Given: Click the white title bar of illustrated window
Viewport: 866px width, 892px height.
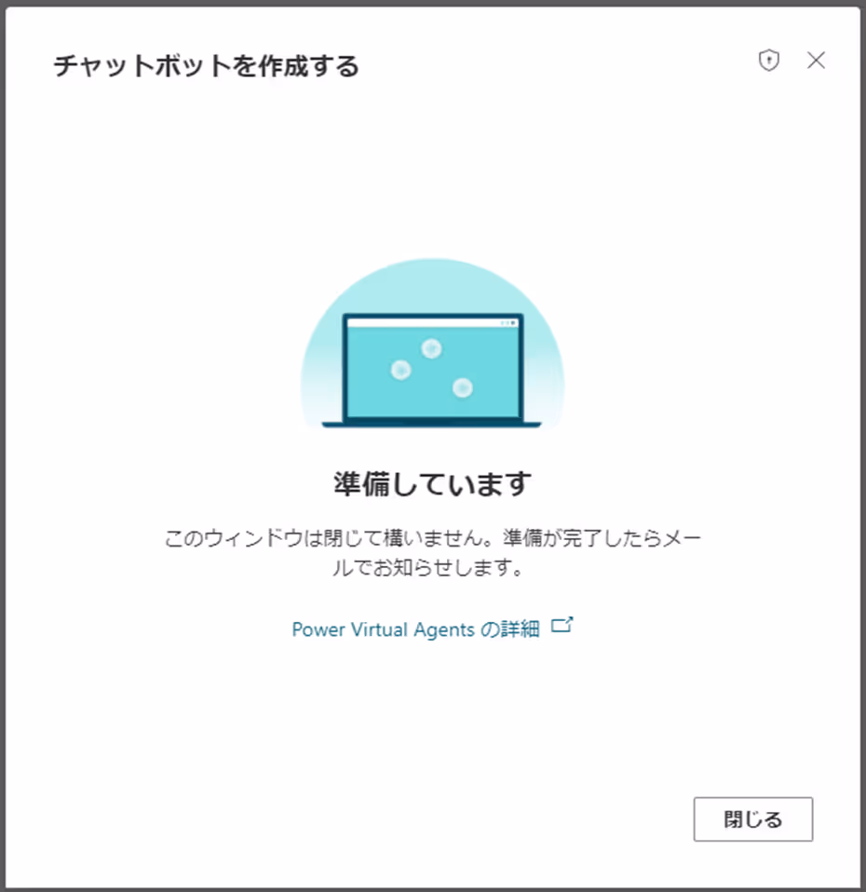Looking at the screenshot, I should (x=432, y=323).
